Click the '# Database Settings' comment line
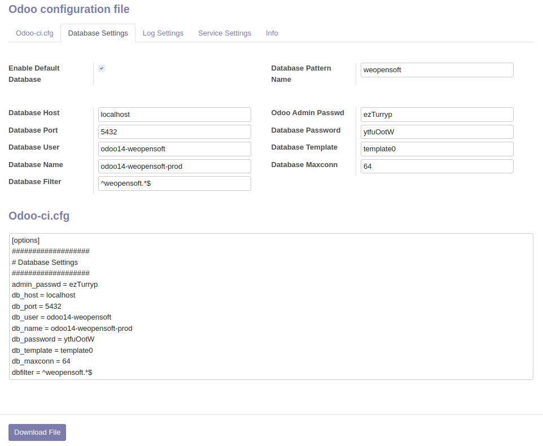Screen dimensions: 543x446 (x=45, y=263)
